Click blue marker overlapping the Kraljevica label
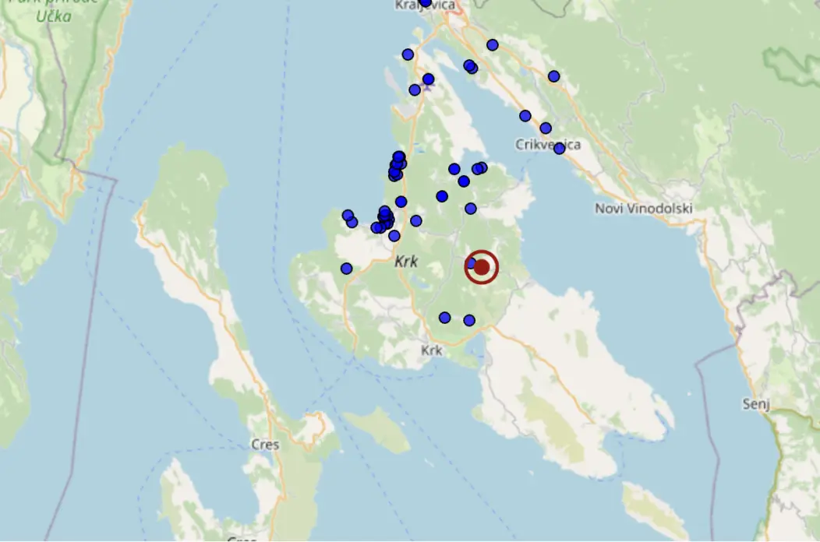The height and width of the screenshot is (542, 820). (x=425, y=2)
